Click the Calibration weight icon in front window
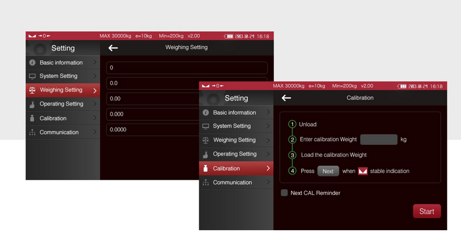461x252 pixels. click(x=206, y=168)
